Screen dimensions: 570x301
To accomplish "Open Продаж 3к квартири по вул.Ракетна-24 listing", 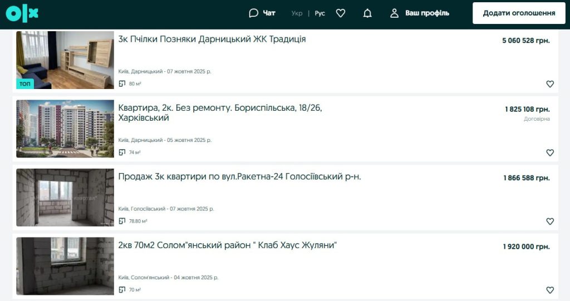I will coord(239,177).
